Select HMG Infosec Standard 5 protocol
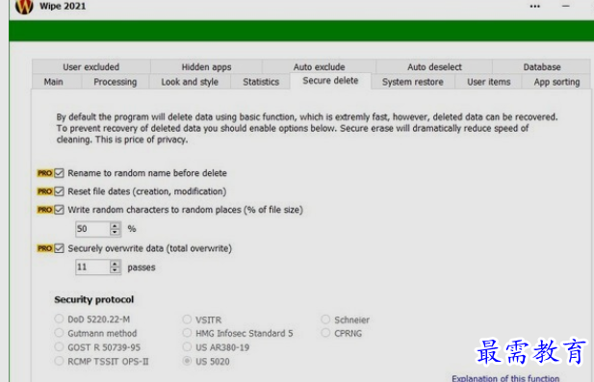Image resolution: width=594 pixels, height=382 pixels. pos(187,333)
